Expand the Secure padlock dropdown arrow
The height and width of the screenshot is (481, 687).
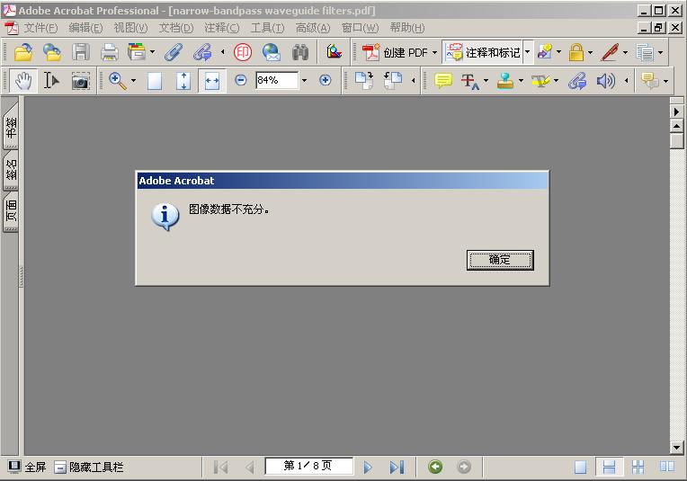590,52
